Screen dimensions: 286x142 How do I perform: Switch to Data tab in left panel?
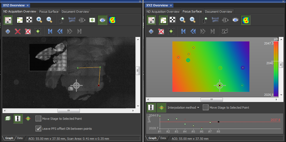(20, 138)
